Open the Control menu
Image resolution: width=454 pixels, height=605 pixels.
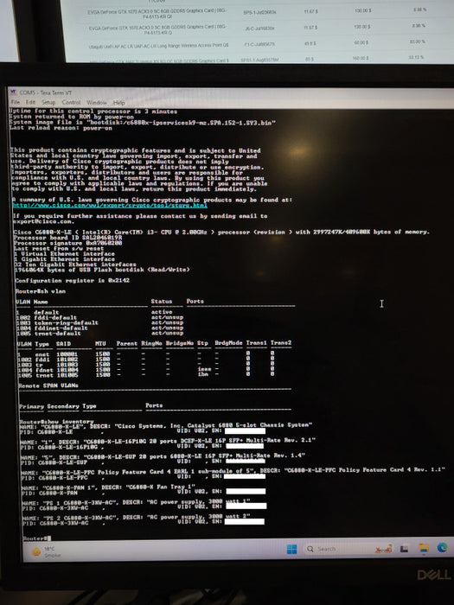(x=72, y=102)
